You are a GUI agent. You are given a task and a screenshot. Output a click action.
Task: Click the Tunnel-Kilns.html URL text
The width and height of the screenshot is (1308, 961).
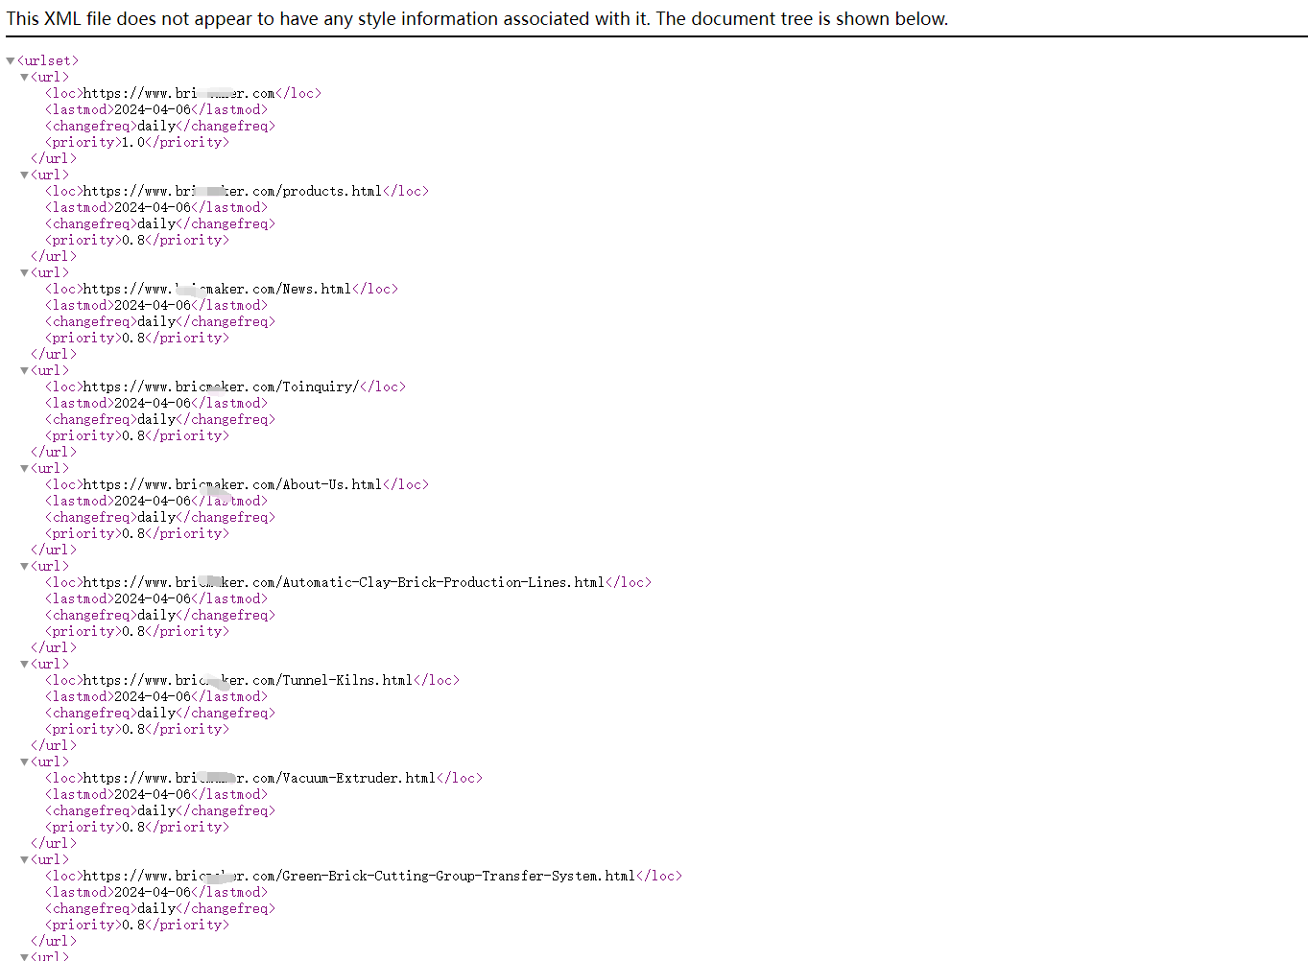click(248, 681)
